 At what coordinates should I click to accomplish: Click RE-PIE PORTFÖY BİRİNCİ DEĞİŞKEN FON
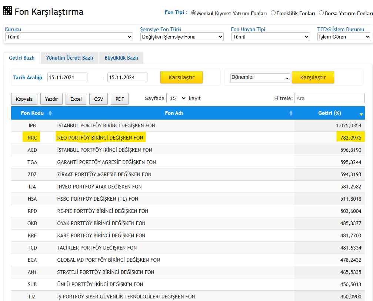(x=103, y=211)
